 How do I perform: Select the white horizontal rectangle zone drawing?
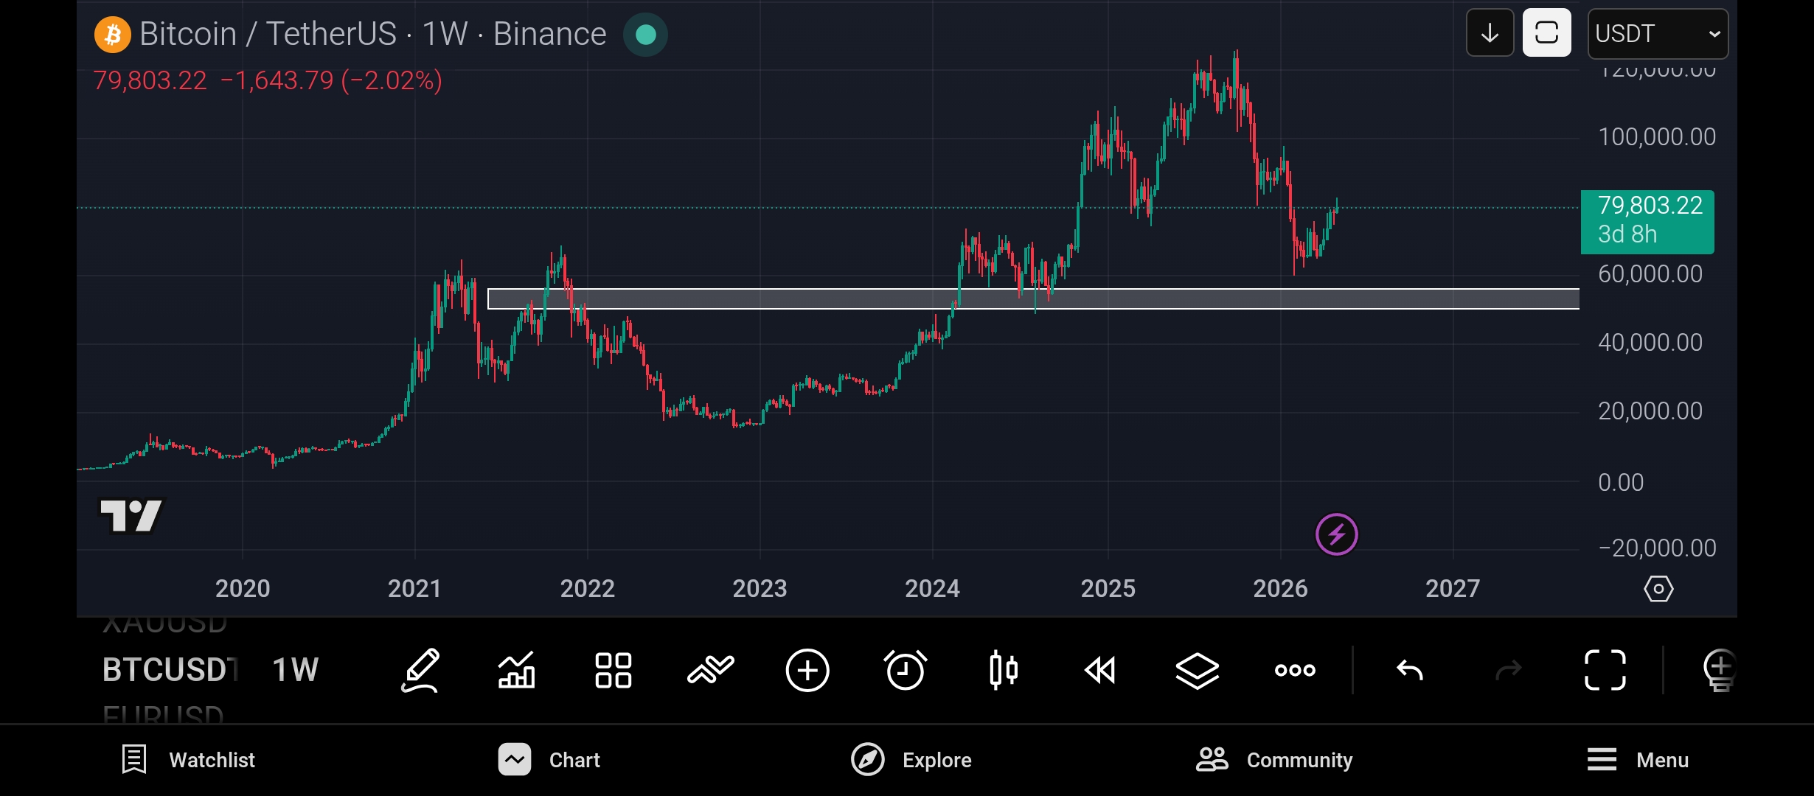point(1033,298)
